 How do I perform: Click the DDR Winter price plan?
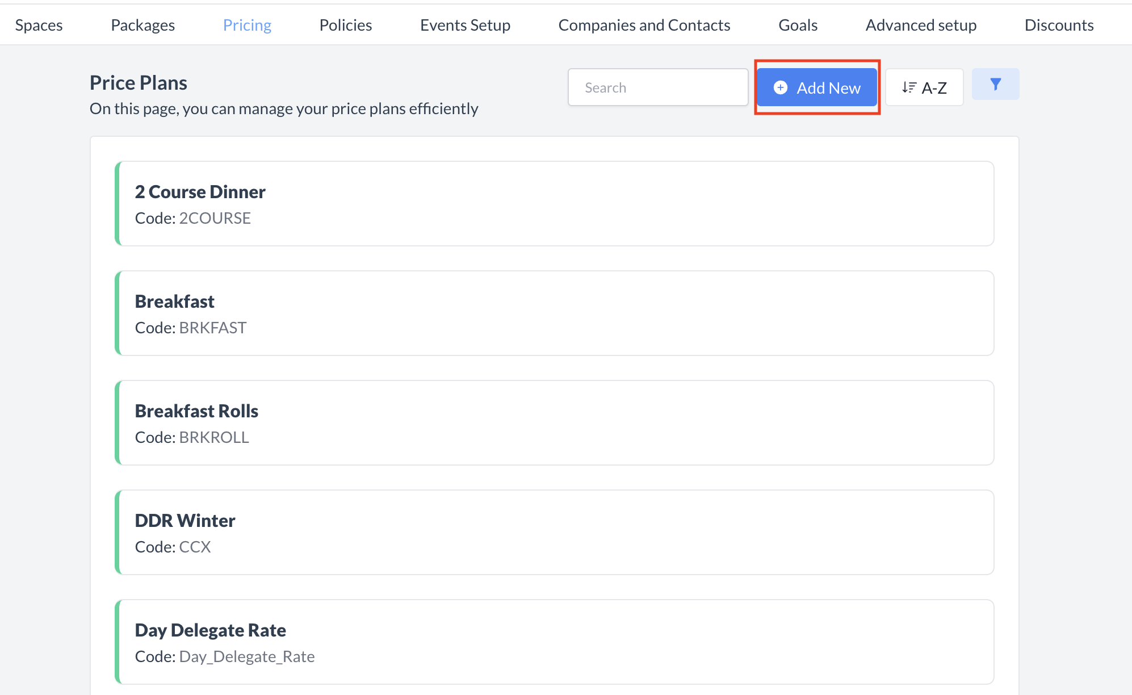tap(554, 532)
